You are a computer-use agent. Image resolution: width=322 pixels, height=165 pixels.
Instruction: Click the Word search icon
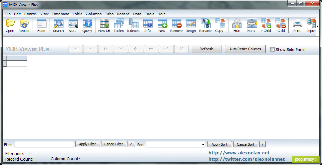[73, 25]
